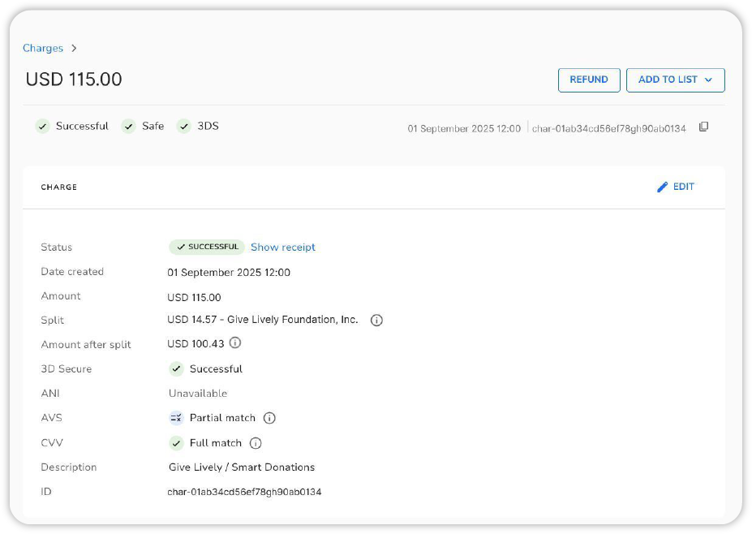Viewport: 752px width, 534px height.
Task: Click the AVS Partial match indicator icon
Action: tap(175, 417)
